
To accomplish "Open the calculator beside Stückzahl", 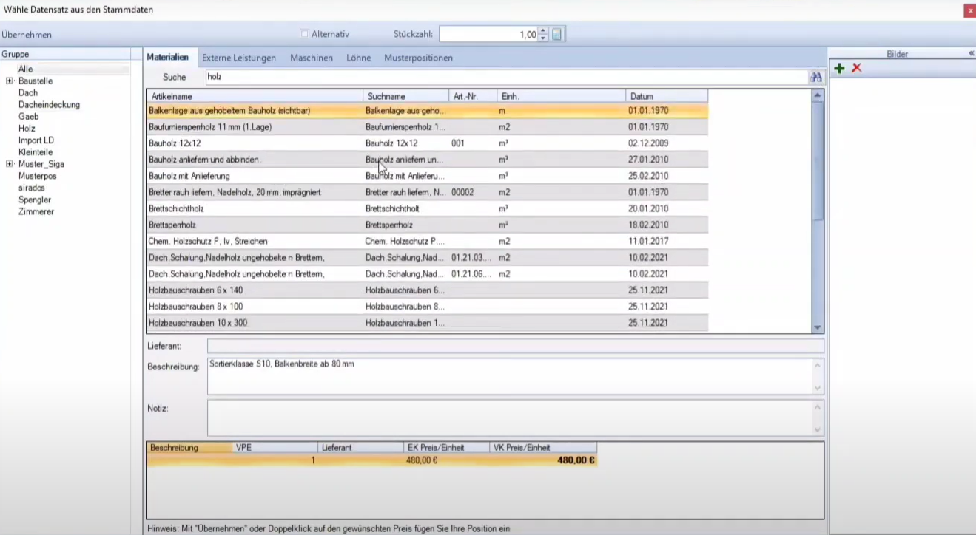I will [557, 34].
